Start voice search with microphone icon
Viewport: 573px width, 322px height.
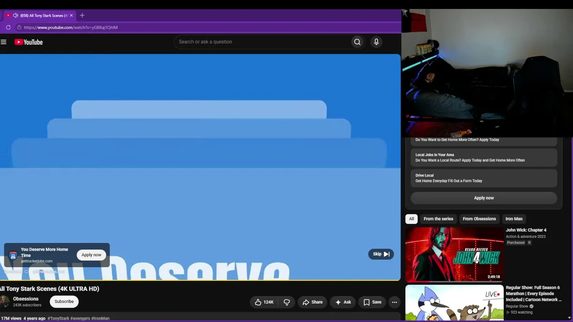tap(376, 42)
